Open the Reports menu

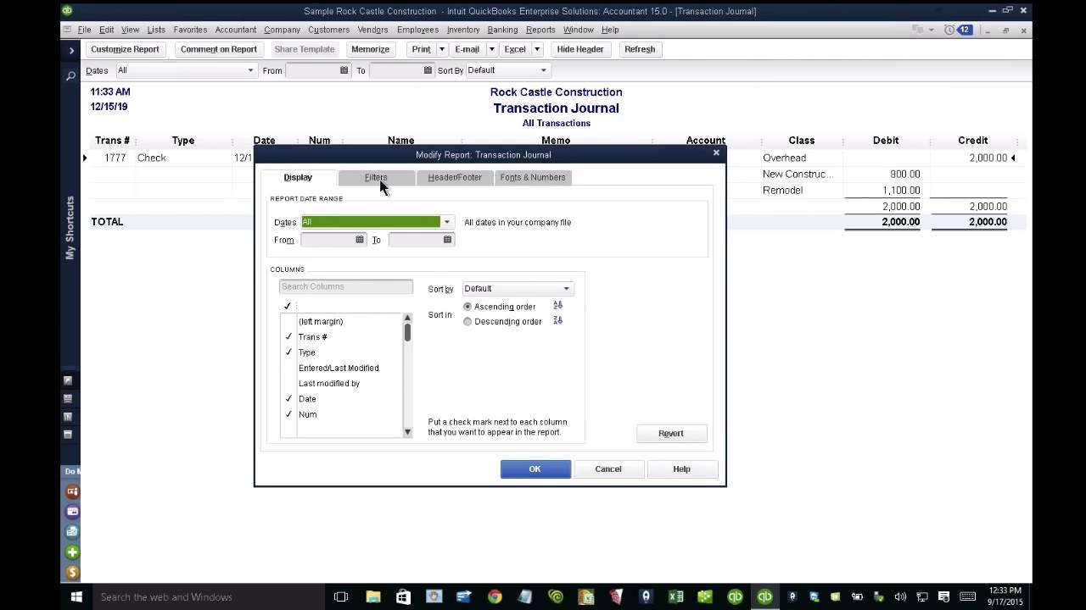(x=540, y=30)
